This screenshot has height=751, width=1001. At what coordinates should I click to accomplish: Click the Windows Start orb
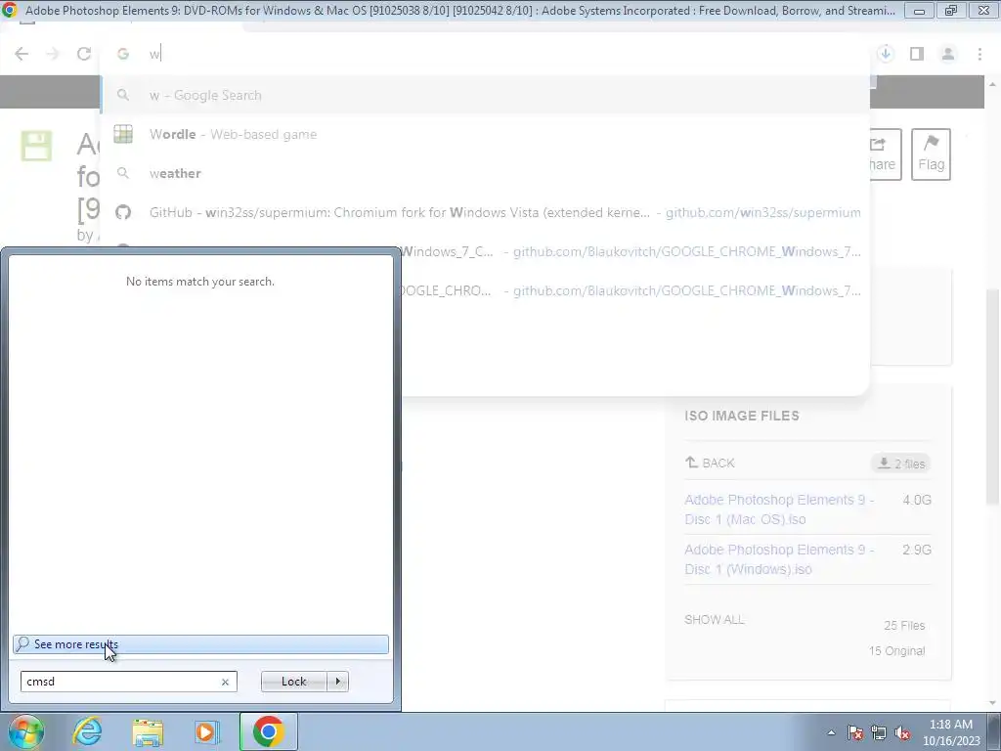[24, 731]
